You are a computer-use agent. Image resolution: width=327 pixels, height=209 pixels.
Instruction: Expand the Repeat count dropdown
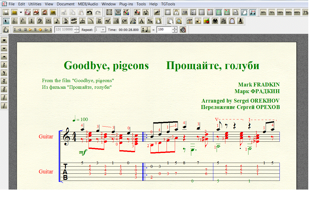(103, 30)
